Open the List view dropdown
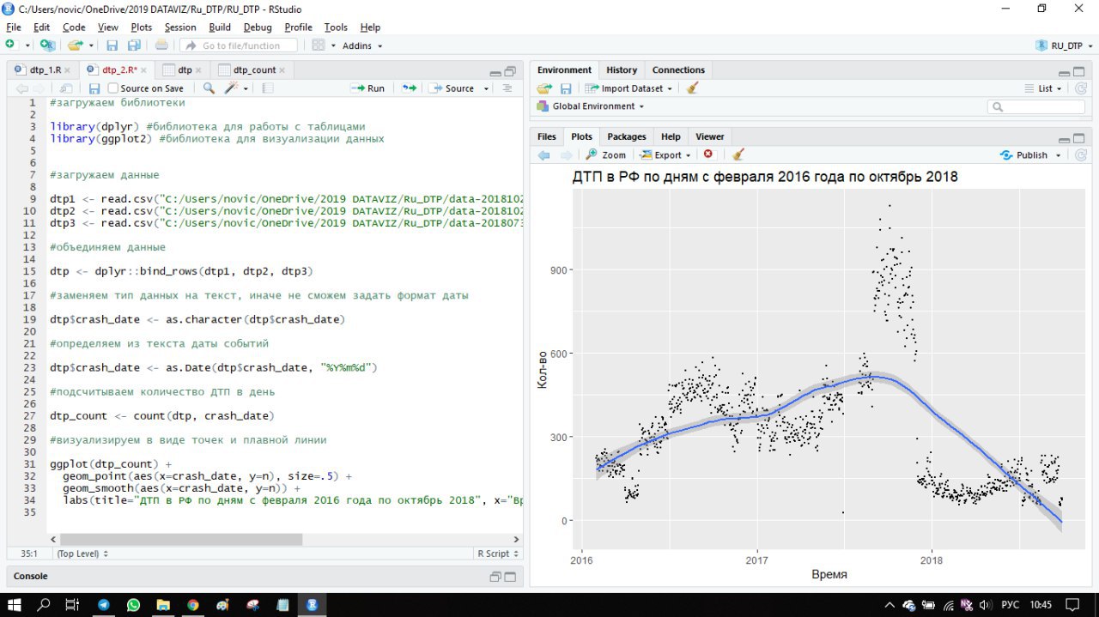Viewport: 1099px width, 617px height. tap(1043, 88)
